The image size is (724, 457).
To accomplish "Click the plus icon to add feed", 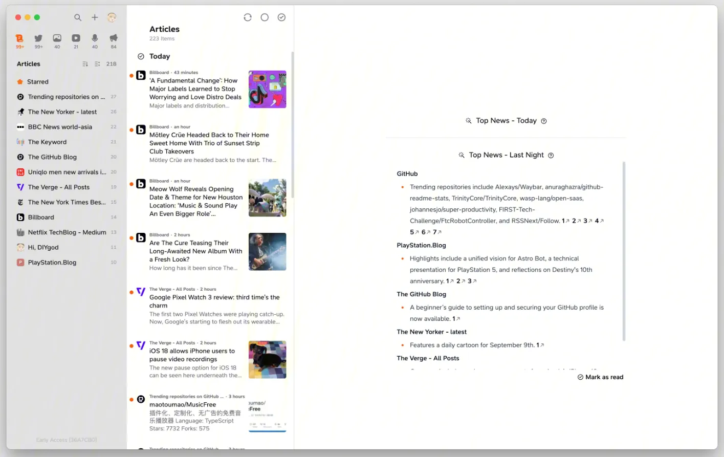I will coord(95,17).
